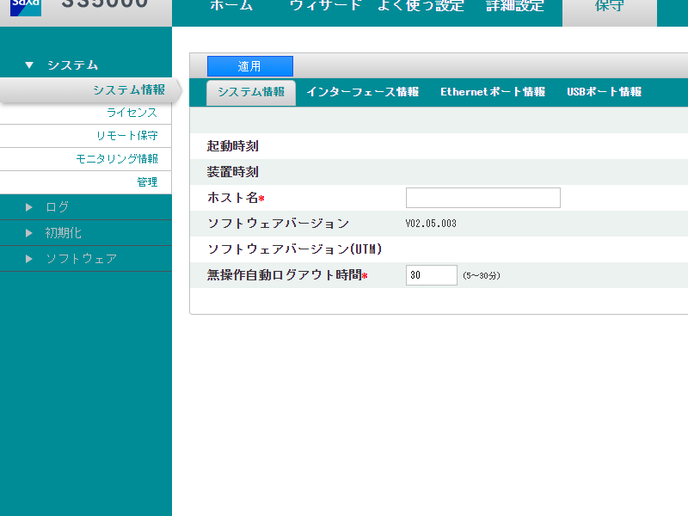Click the 適用 apply button
The height and width of the screenshot is (516, 688).
(250, 66)
